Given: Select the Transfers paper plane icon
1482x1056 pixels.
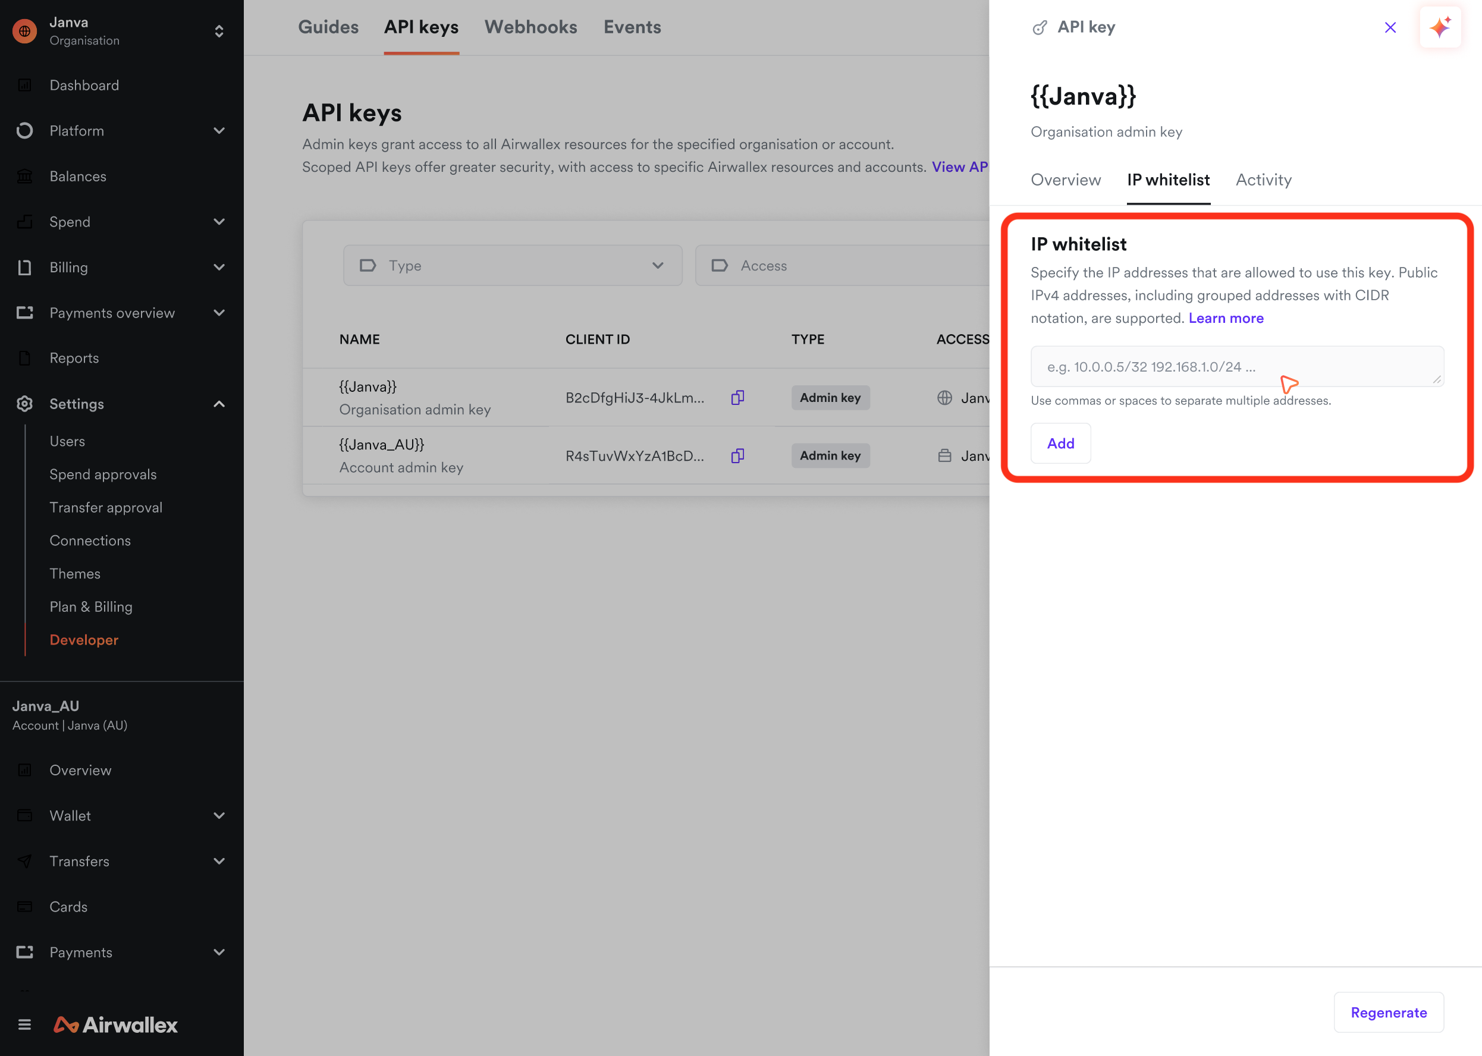Looking at the screenshot, I should (25, 861).
